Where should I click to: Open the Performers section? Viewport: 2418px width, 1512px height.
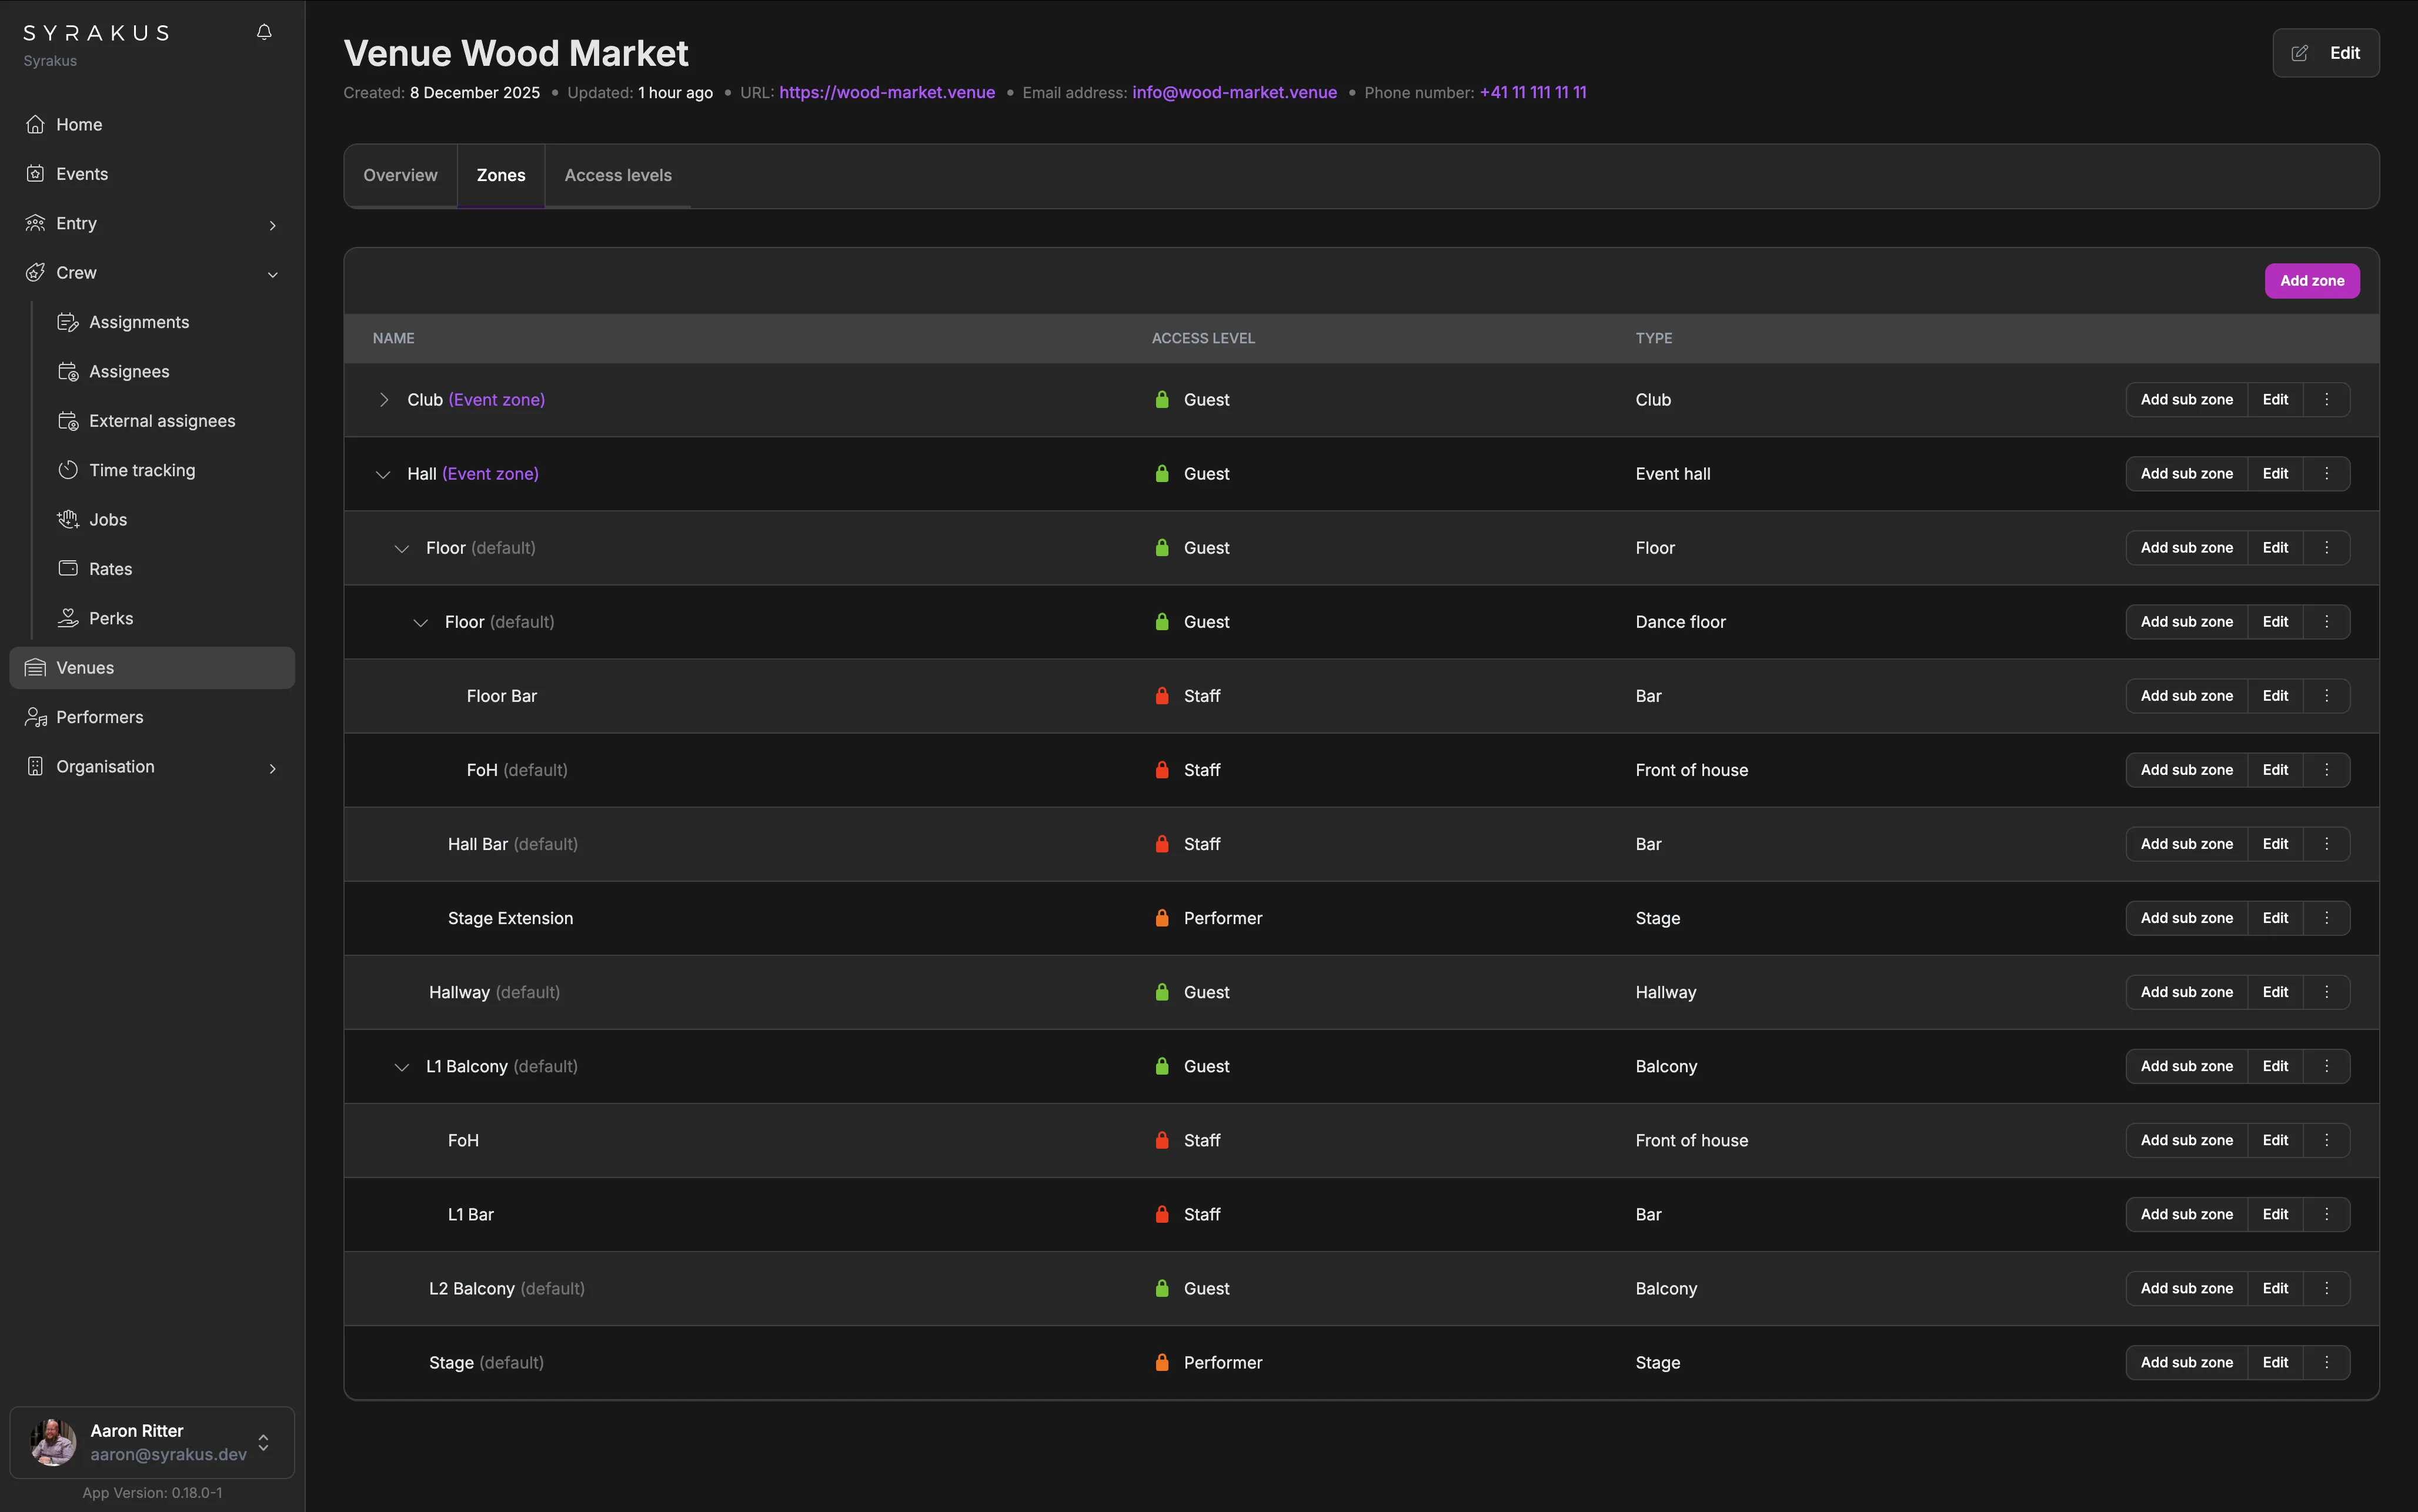coord(100,717)
